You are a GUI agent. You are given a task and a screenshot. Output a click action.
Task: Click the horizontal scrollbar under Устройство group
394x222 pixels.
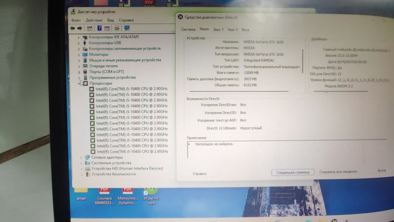239,91
